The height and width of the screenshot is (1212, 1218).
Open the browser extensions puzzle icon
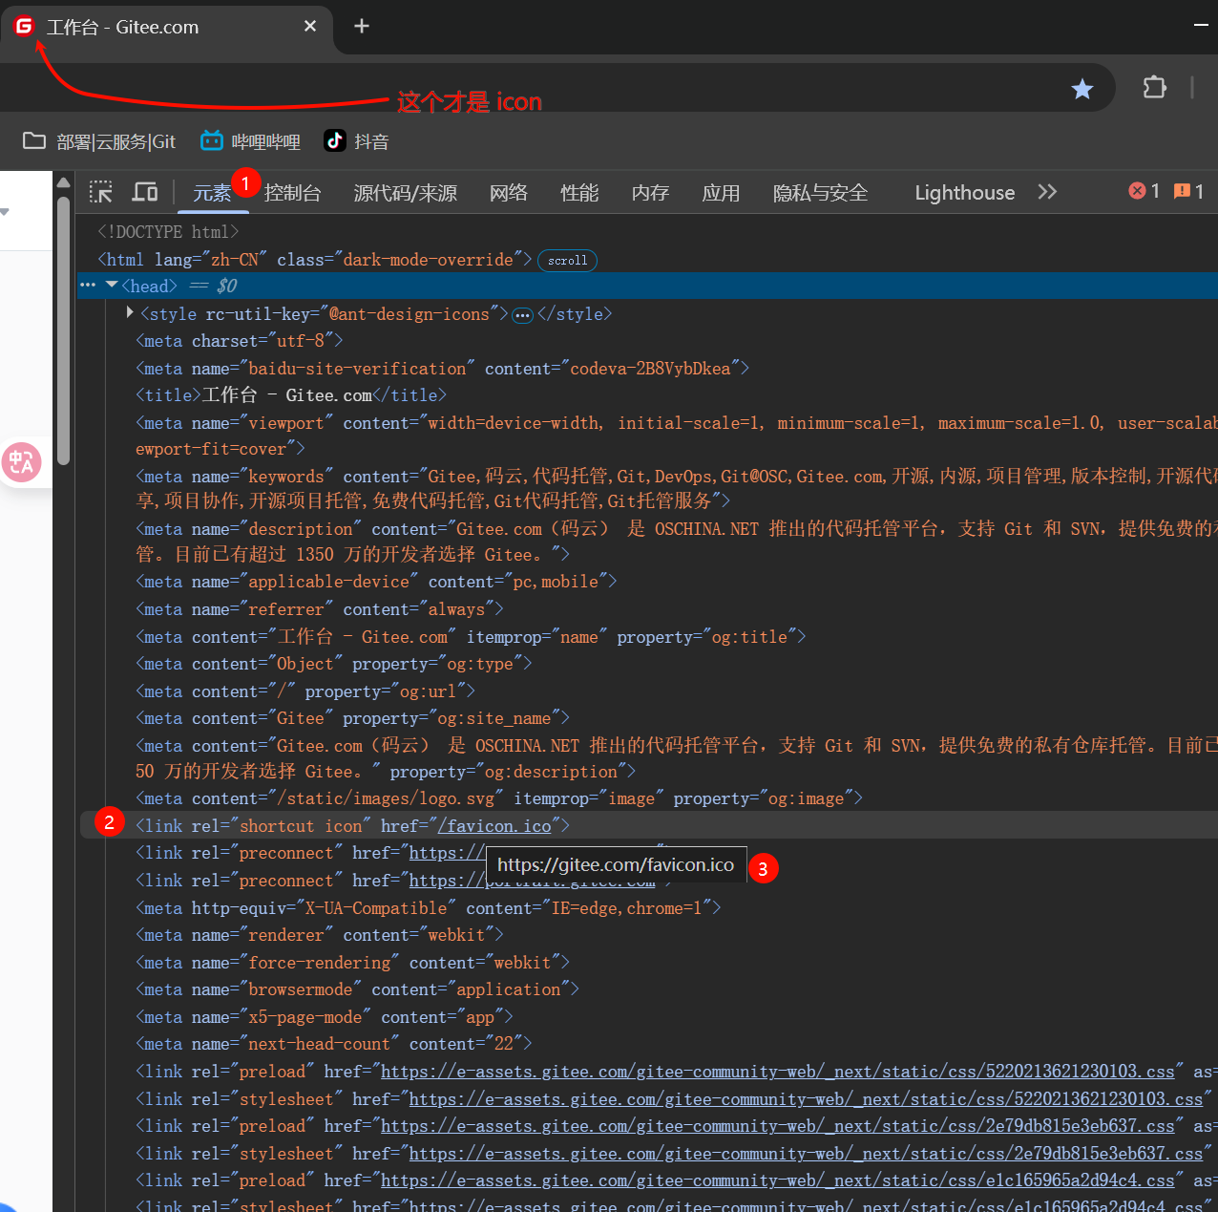point(1154,88)
